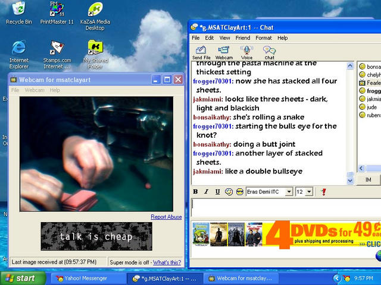Open the Webcam menu in Webcam window
This screenshot has width=381, height=285.
point(35,90)
